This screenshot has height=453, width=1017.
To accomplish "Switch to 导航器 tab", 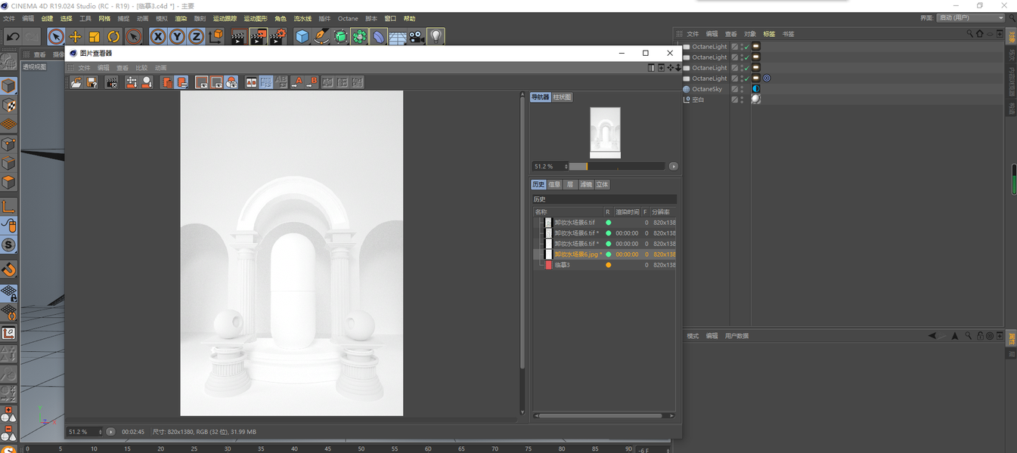I will (x=541, y=97).
